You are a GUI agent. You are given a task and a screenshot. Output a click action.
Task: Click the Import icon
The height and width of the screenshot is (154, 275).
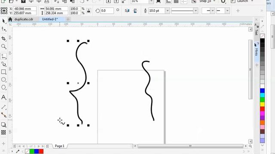click(109, 1)
